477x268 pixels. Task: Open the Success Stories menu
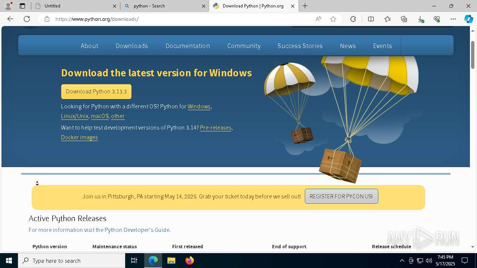tap(300, 46)
